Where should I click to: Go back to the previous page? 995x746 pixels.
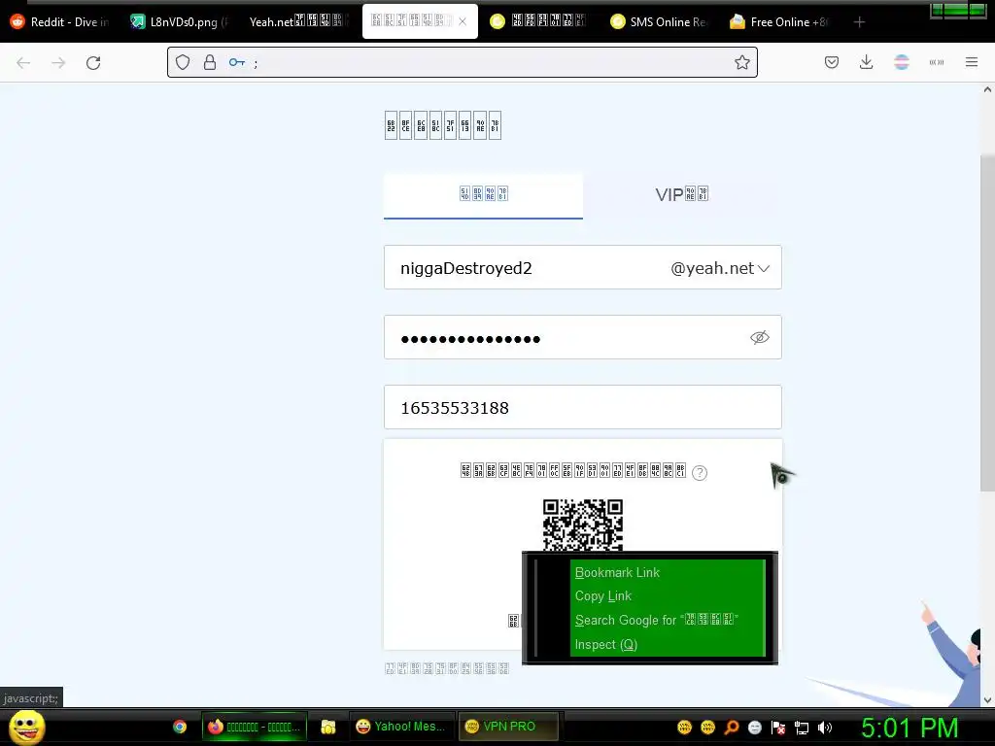point(23,62)
